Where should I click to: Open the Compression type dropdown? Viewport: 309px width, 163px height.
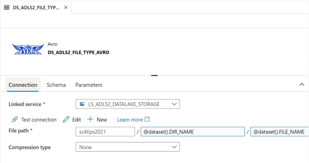click(127, 147)
